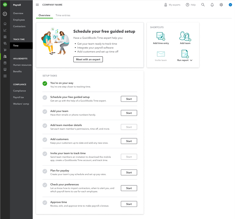Screen dimensions: 235x219
Task: Click the check circle for Add team member details
Action: click(x=45, y=125)
